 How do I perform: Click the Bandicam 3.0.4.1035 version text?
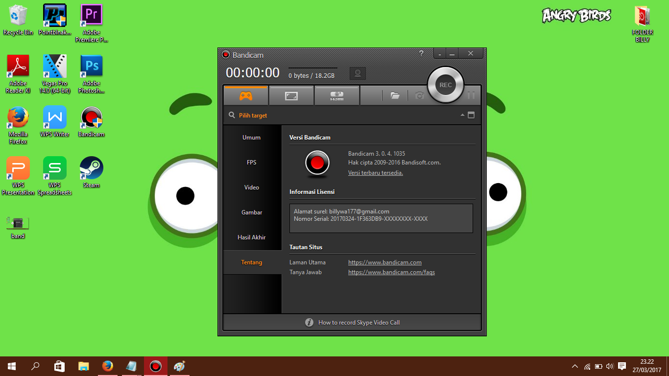[377, 154]
